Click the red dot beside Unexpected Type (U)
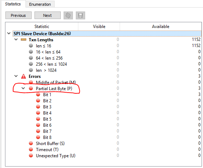The height and width of the screenshot is (168, 203). click(31, 155)
